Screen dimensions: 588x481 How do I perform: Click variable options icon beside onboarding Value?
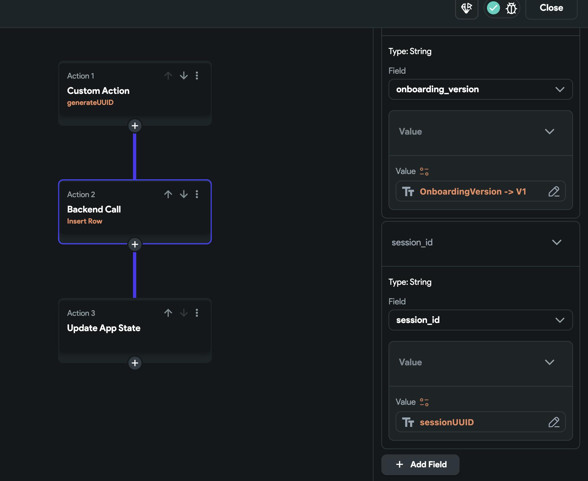pos(424,171)
